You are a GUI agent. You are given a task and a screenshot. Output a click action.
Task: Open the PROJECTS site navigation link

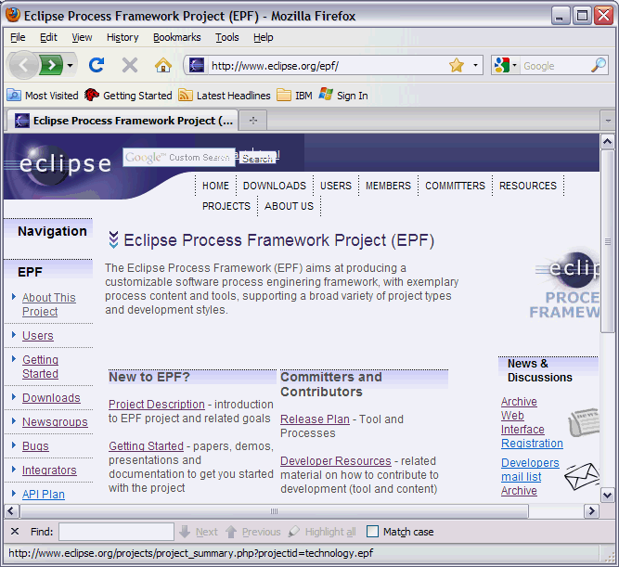pyautogui.click(x=226, y=206)
